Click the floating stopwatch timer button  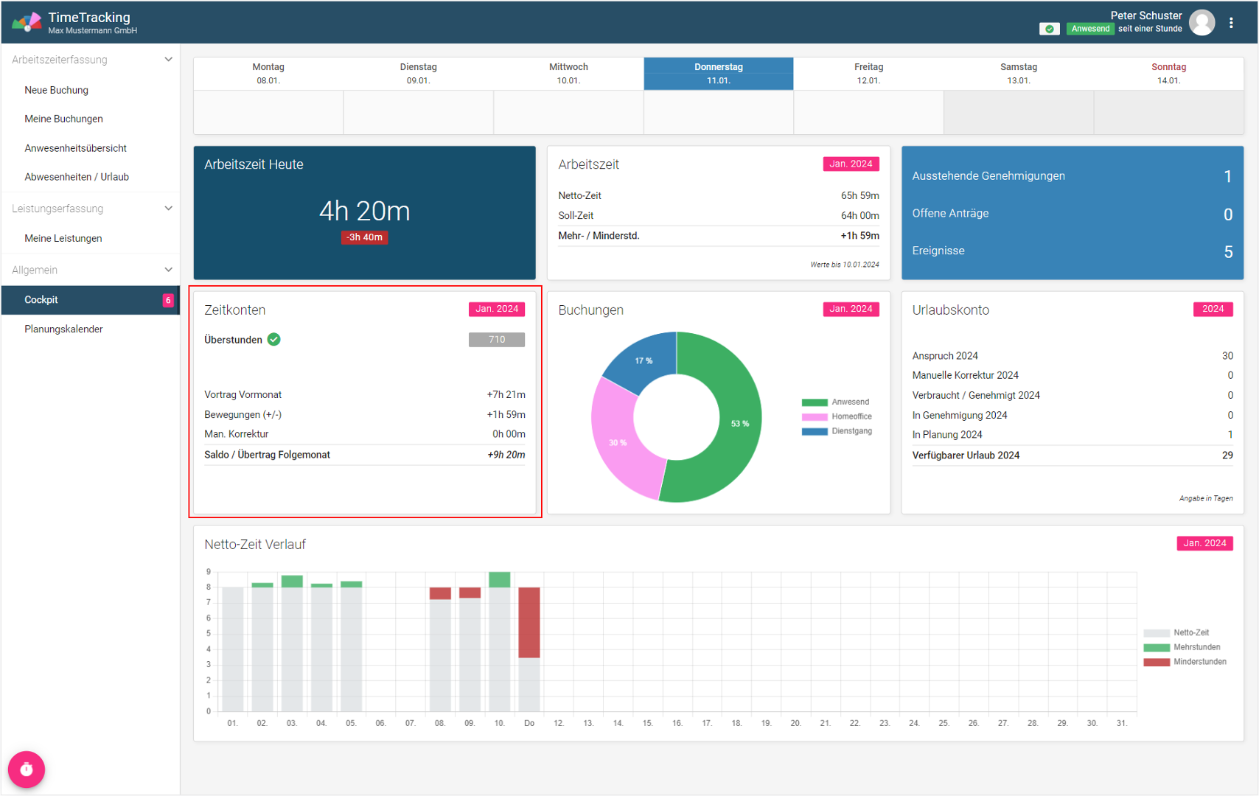[27, 769]
